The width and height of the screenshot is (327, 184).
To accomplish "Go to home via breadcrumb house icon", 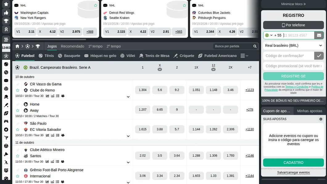I will [x=17, y=46].
